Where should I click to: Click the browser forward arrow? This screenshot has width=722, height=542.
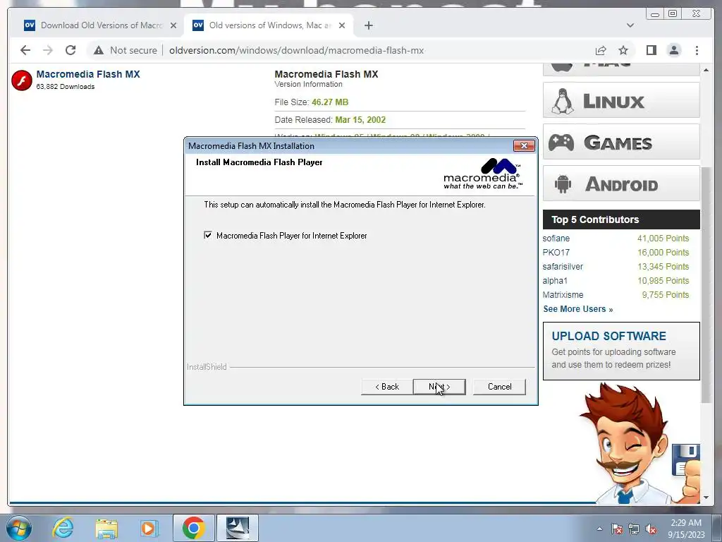48,50
